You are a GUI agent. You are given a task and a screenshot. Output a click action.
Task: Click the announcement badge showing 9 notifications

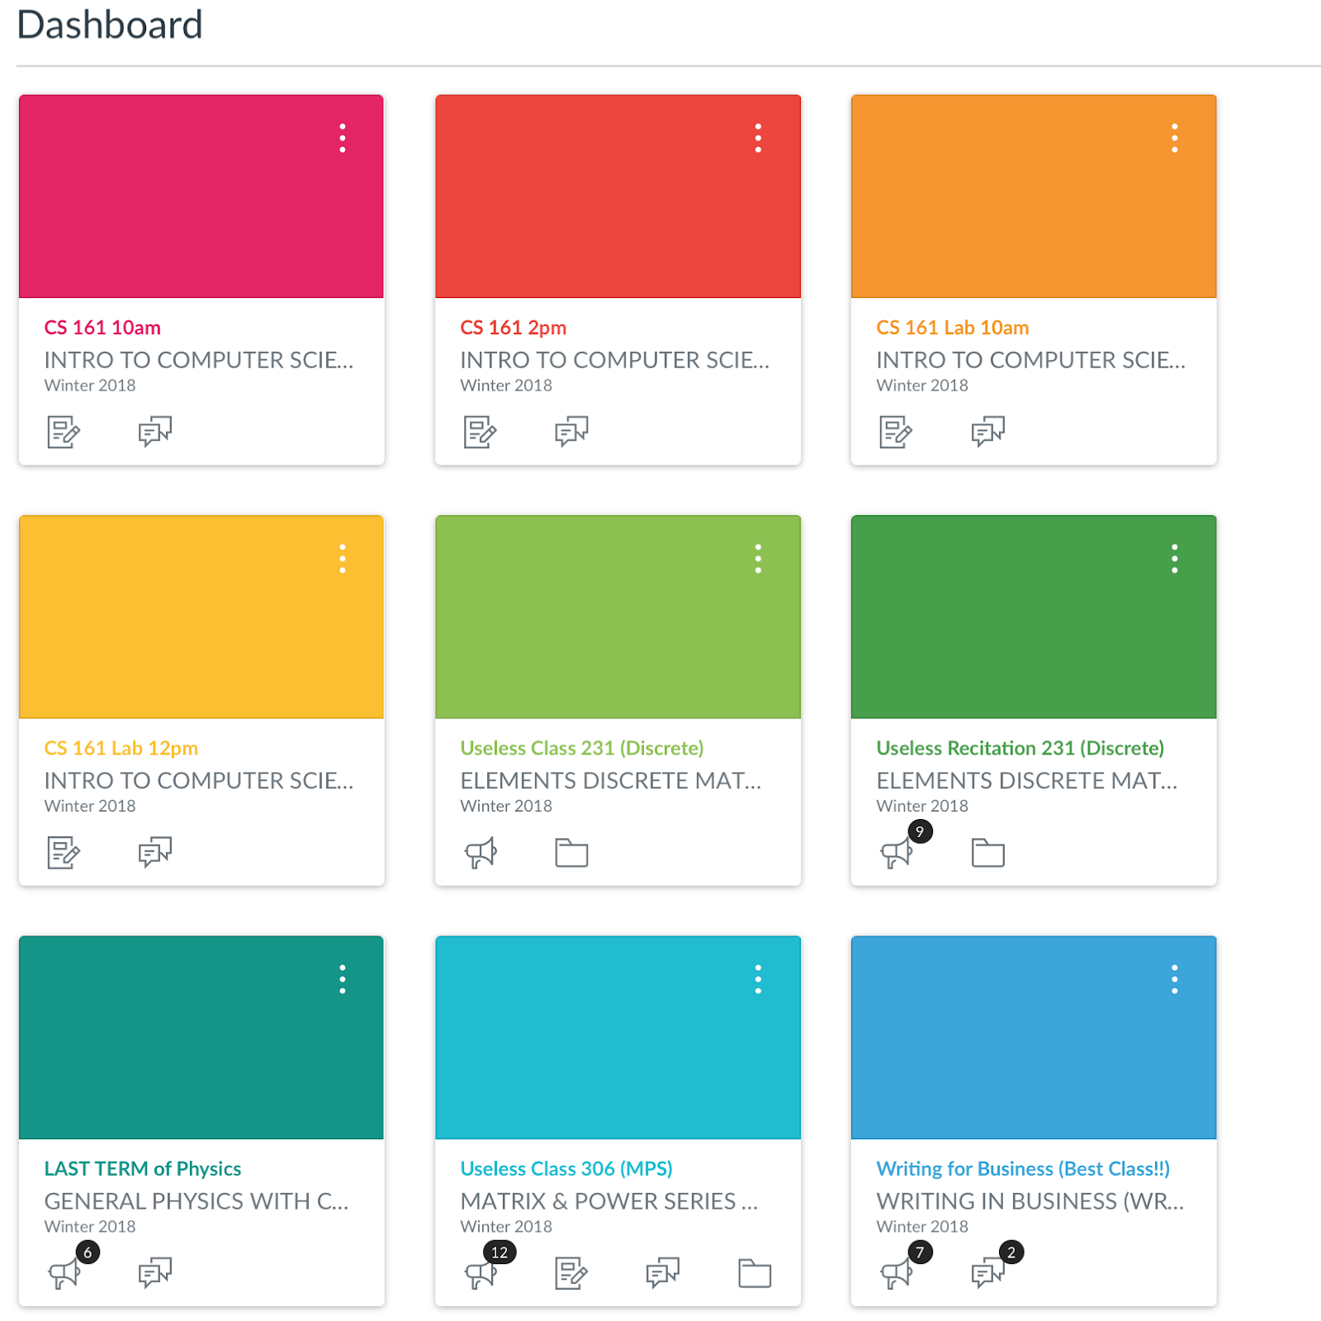pyautogui.click(x=921, y=831)
